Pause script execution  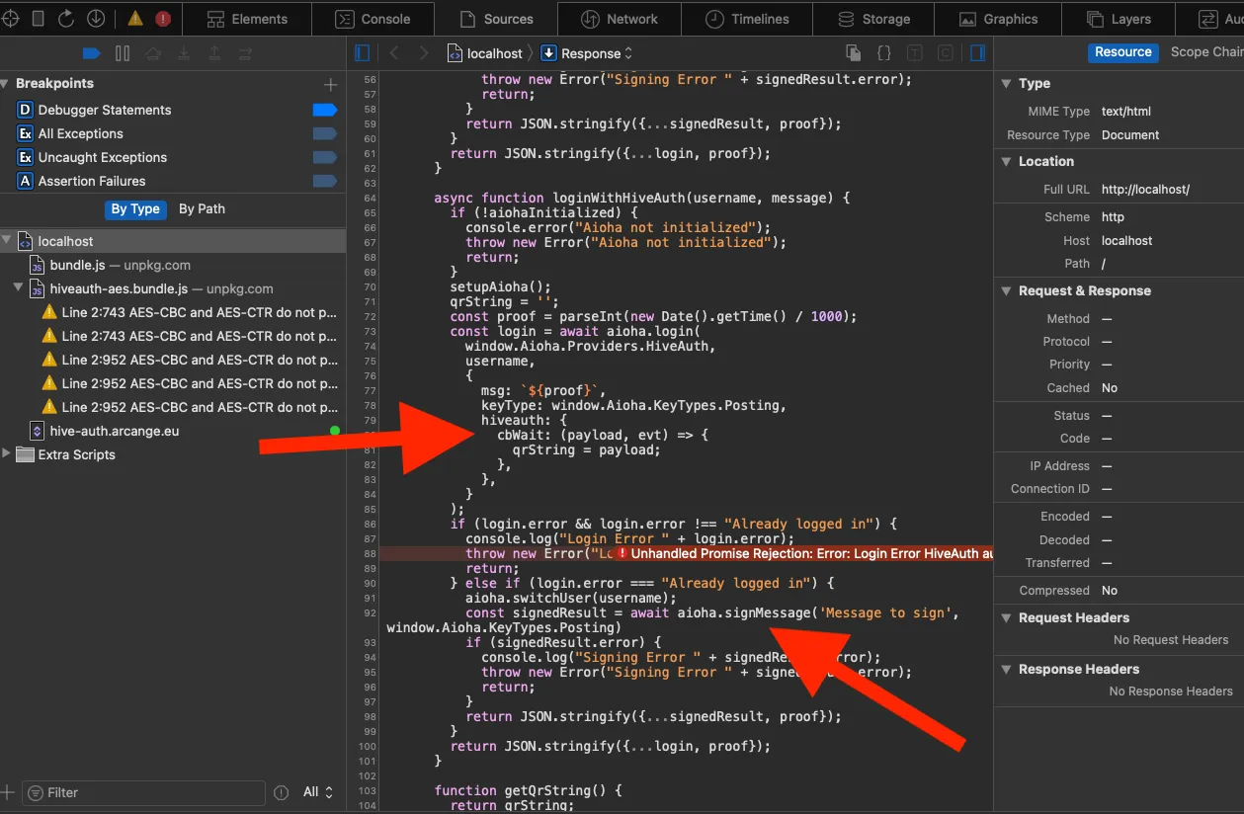(x=123, y=53)
